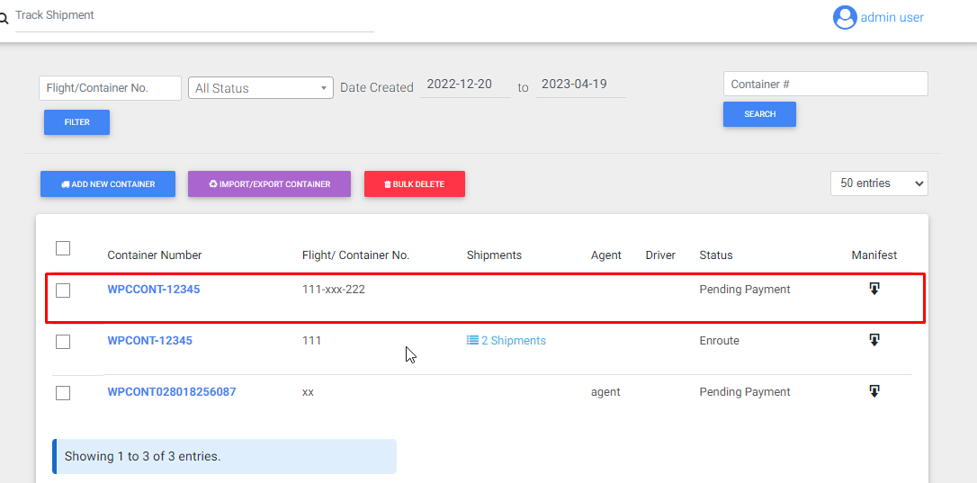Click the agent cell in last row
The image size is (977, 483).
[x=605, y=392]
